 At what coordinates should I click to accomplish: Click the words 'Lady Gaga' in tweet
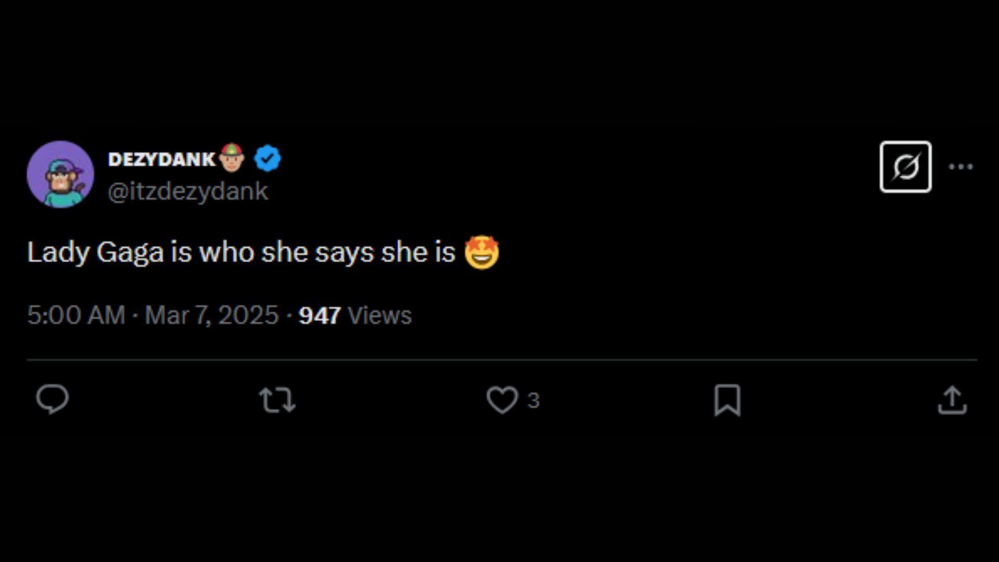click(x=95, y=253)
